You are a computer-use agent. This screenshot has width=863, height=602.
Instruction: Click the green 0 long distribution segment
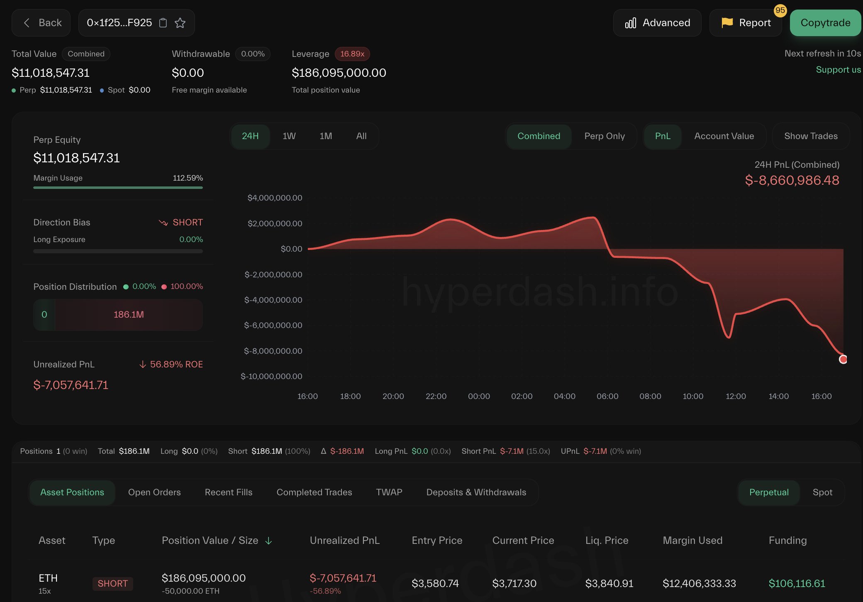click(44, 315)
